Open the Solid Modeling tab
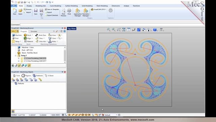 [x=87, y=6]
